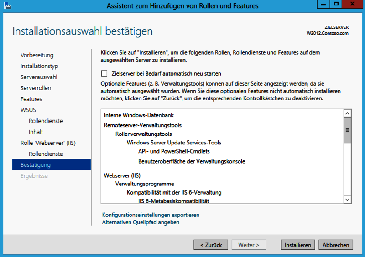Select Rolle 'Webserver' (IIS) step
Image resolution: width=365 pixels, height=257 pixels.
(x=48, y=143)
